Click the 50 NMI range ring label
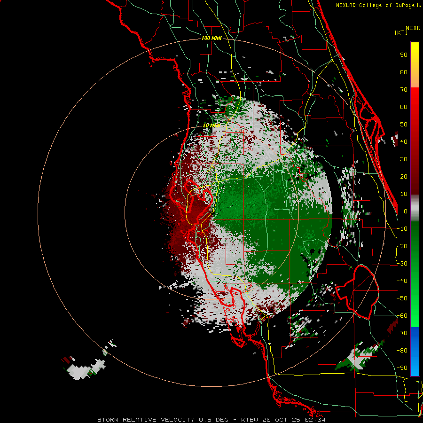Image resolution: width=423 pixels, height=423 pixels. click(211, 125)
